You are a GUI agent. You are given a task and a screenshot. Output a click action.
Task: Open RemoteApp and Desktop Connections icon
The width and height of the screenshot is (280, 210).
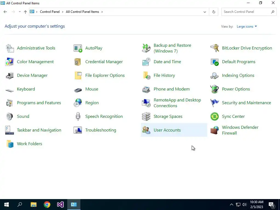(x=146, y=103)
